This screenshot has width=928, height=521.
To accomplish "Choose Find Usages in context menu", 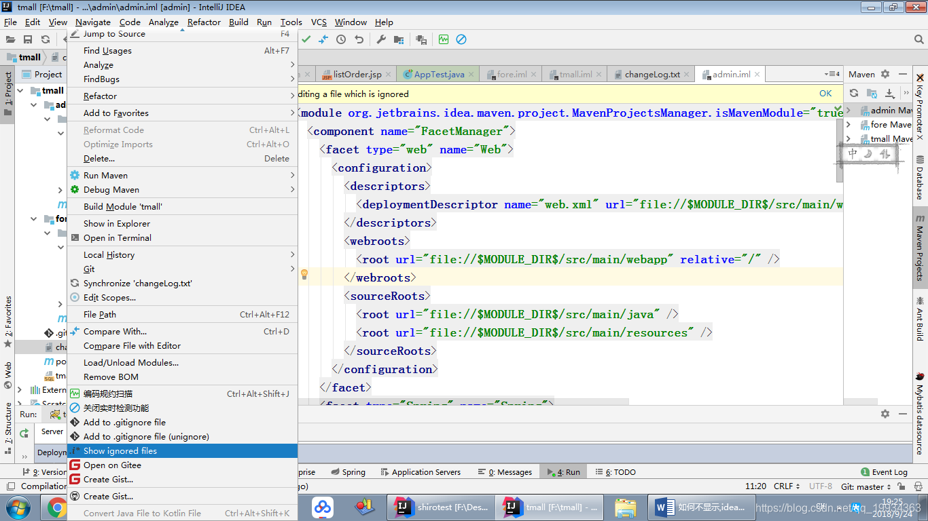I will click(182, 51).
